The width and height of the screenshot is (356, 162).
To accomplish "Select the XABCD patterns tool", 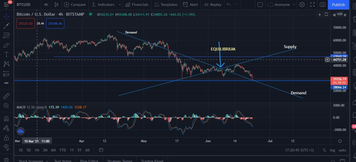I will (x=6, y=64).
